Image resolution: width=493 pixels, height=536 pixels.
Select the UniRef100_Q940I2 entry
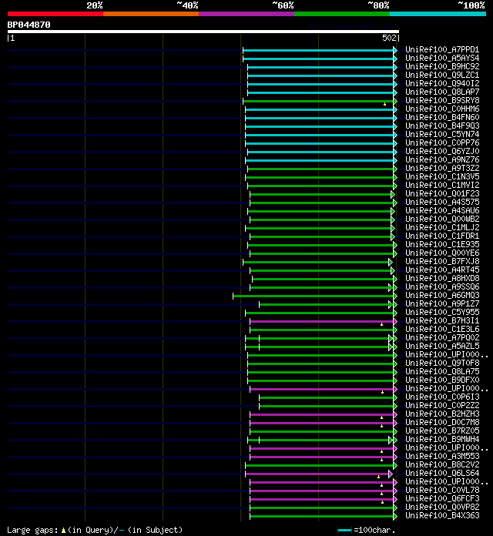(x=442, y=83)
